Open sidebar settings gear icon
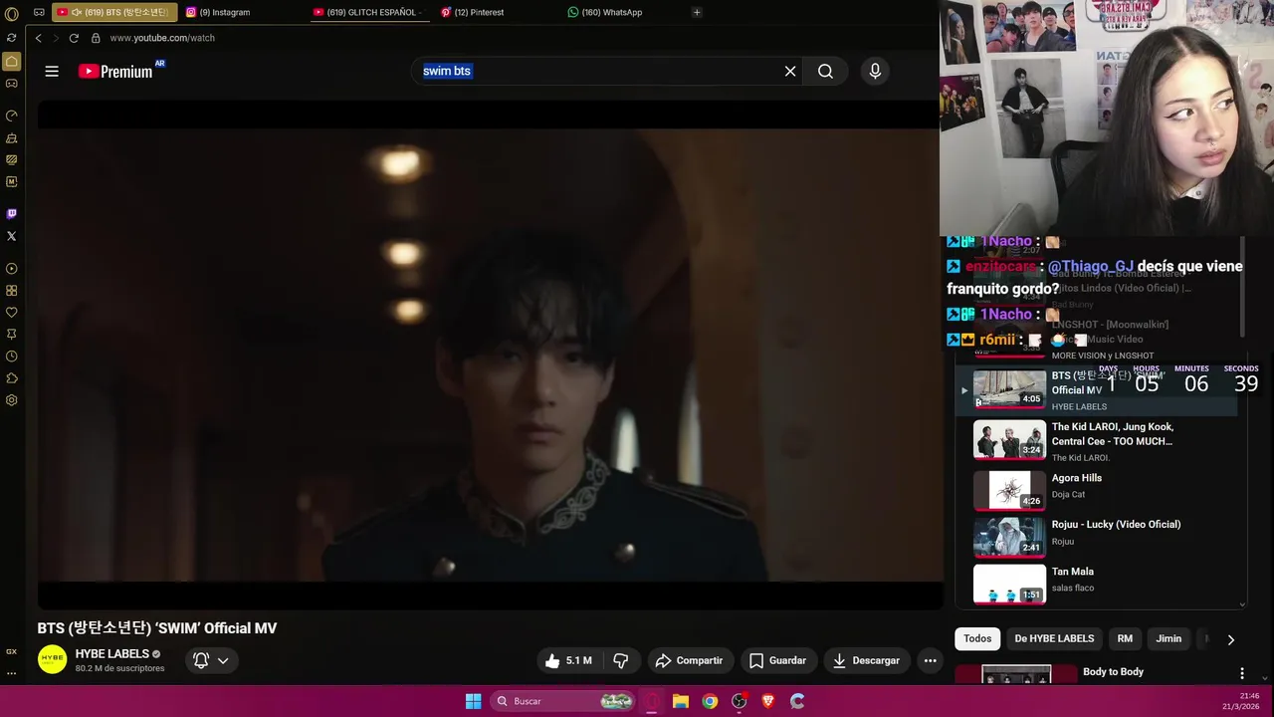Viewport: 1274px width, 717px height. tap(12, 400)
